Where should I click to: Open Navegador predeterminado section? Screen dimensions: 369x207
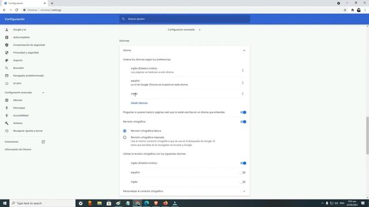click(x=28, y=76)
